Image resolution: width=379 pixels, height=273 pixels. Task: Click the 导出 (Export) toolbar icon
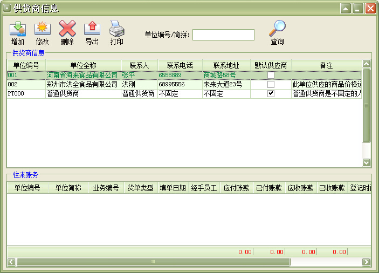(x=92, y=29)
